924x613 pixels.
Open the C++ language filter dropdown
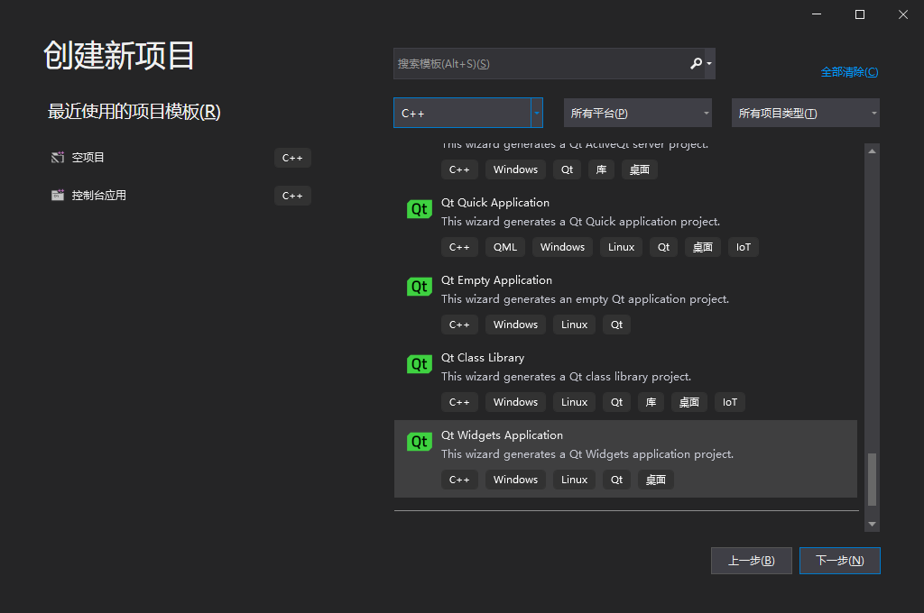click(537, 113)
